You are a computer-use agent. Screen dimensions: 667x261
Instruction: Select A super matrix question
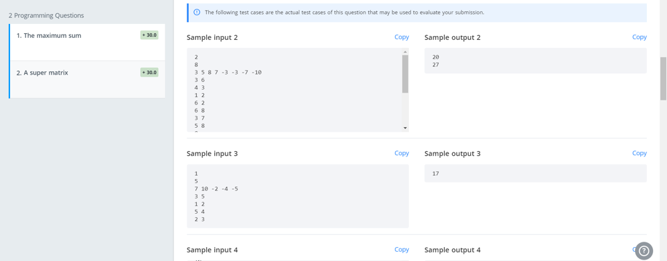point(87,79)
